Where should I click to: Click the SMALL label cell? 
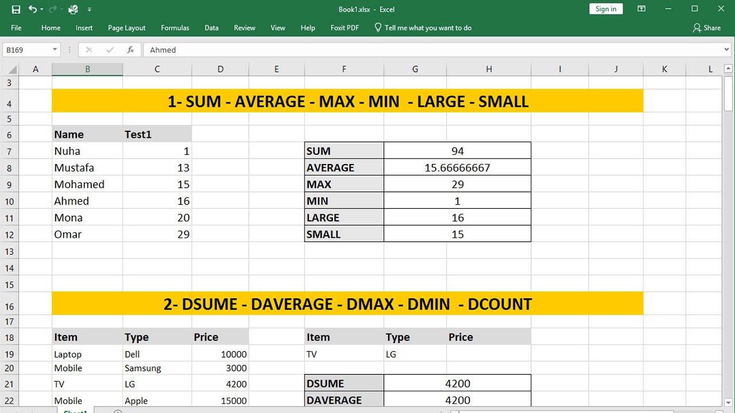click(x=344, y=234)
